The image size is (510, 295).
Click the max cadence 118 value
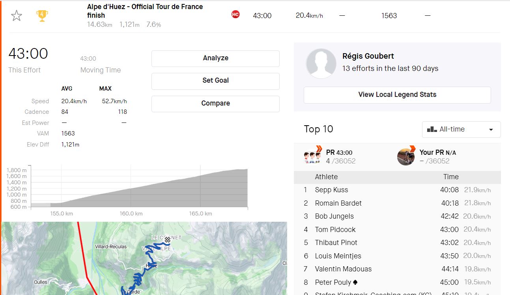point(122,112)
